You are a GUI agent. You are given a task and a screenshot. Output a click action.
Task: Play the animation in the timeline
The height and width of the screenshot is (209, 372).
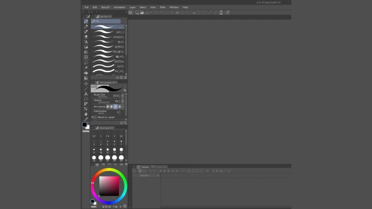(168, 171)
